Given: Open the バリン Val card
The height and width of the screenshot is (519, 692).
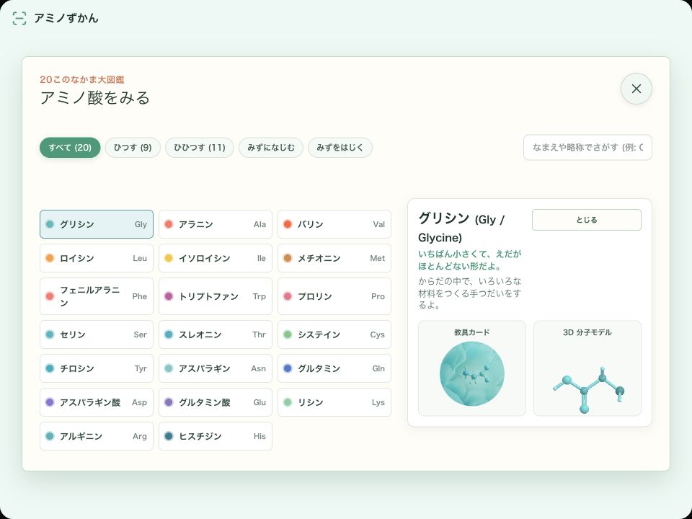Looking at the screenshot, I should coord(334,224).
